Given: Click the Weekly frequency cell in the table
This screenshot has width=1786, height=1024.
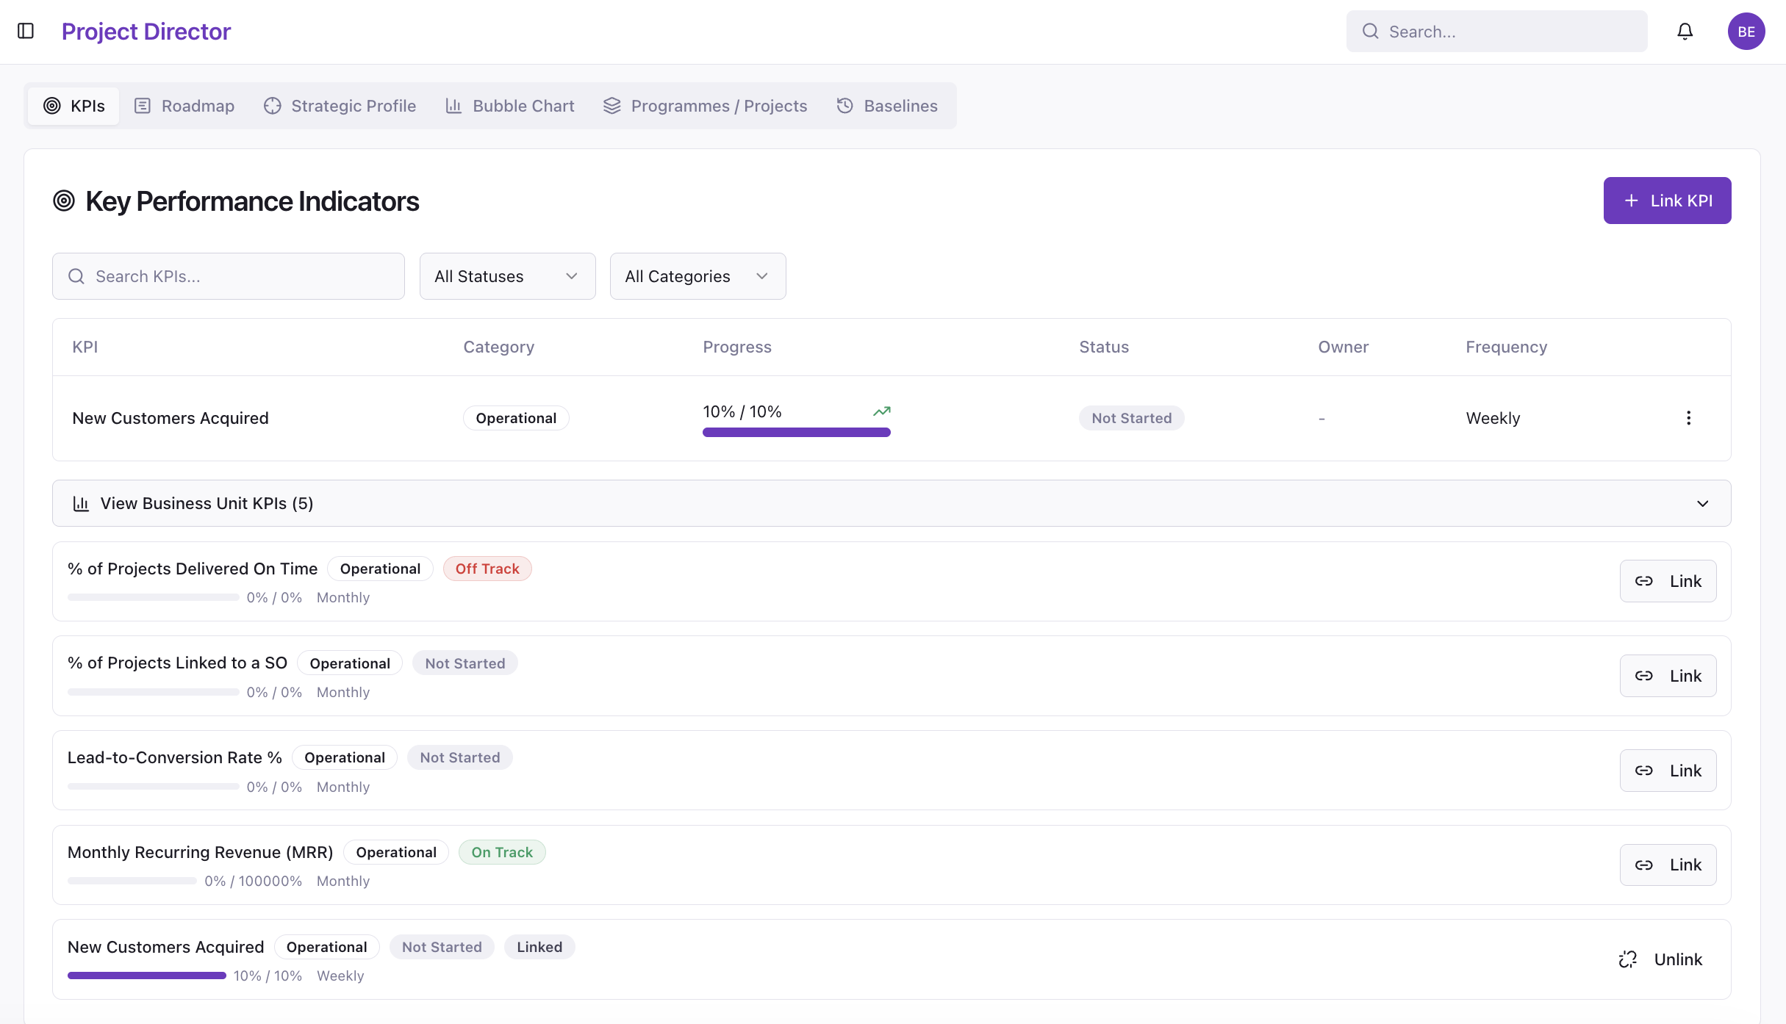Looking at the screenshot, I should (x=1493, y=418).
